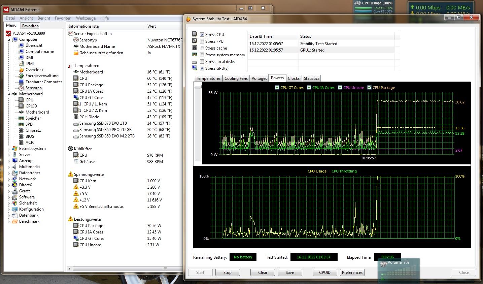Open the Energieverwaltung tree icon
The image size is (483, 284).
(x=21, y=76)
